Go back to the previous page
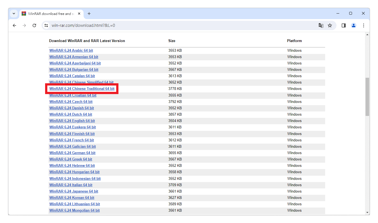 [15, 25]
